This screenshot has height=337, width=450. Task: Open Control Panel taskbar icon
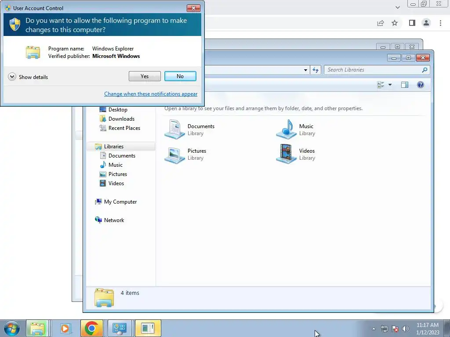[x=120, y=328]
